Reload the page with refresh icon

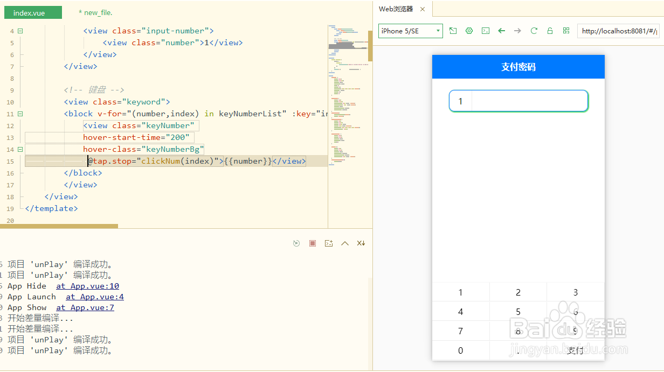pos(534,31)
